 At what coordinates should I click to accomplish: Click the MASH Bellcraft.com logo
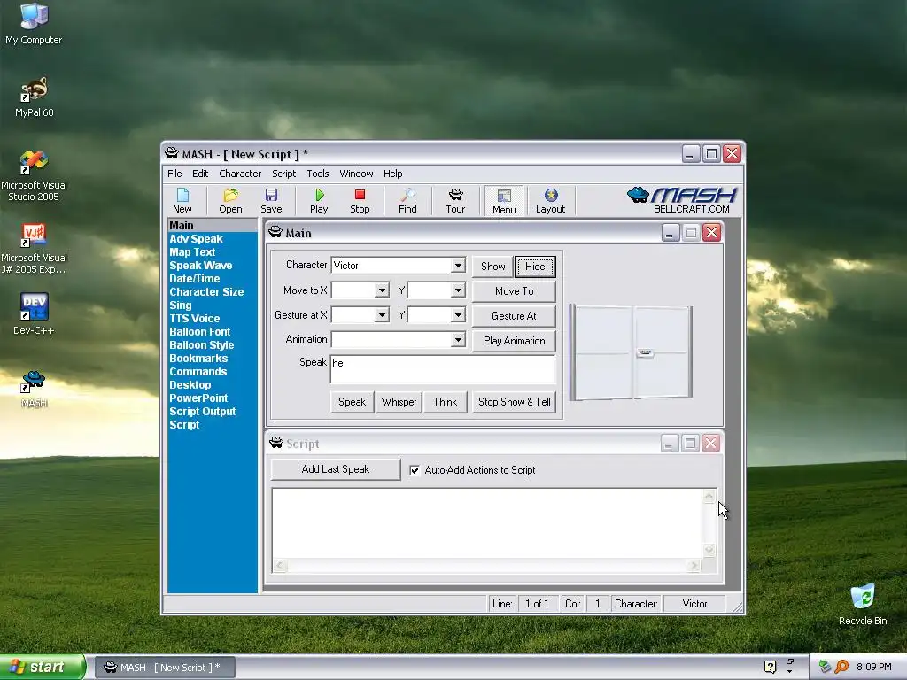click(x=682, y=200)
